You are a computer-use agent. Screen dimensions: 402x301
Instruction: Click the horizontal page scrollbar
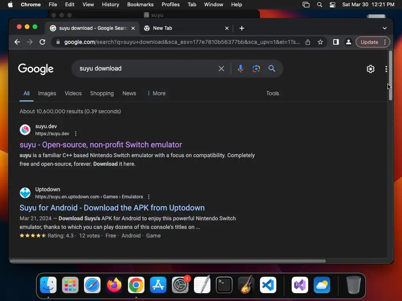click(168, 261)
